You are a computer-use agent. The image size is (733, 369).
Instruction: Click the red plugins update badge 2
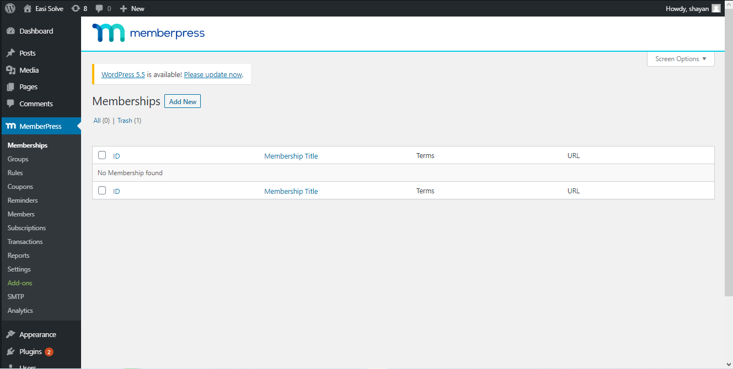[49, 352]
